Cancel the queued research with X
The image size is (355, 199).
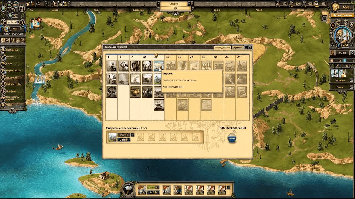click(133, 135)
